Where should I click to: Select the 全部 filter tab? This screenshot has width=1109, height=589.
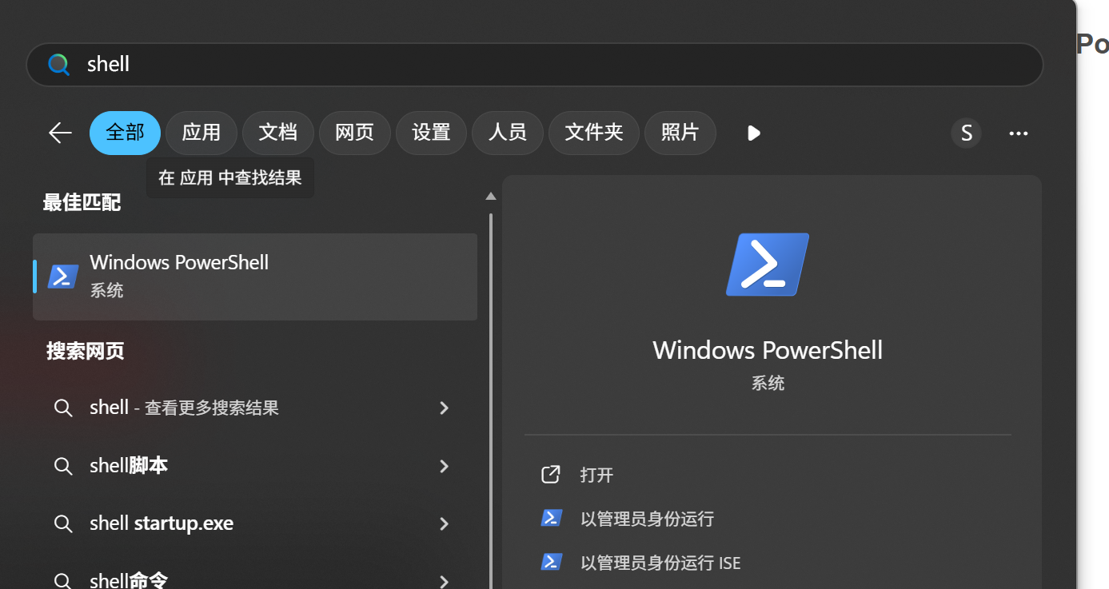point(125,133)
